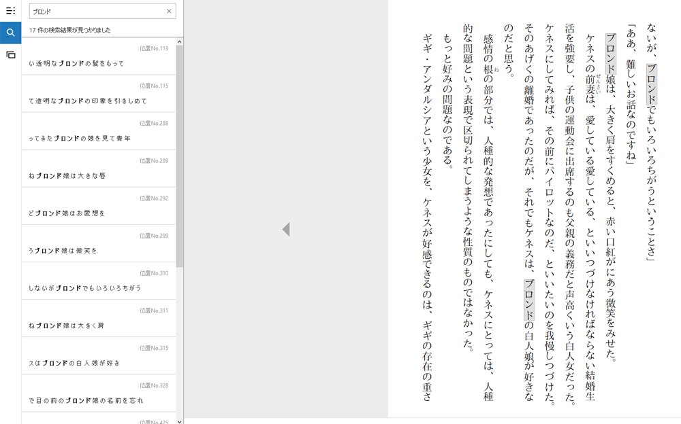Click scroll up arrow of results list
The image size is (681, 424).
(x=179, y=41)
